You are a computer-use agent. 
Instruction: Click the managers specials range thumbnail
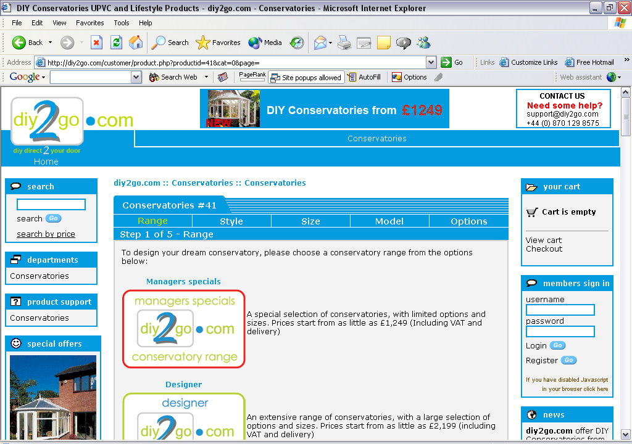click(x=184, y=329)
